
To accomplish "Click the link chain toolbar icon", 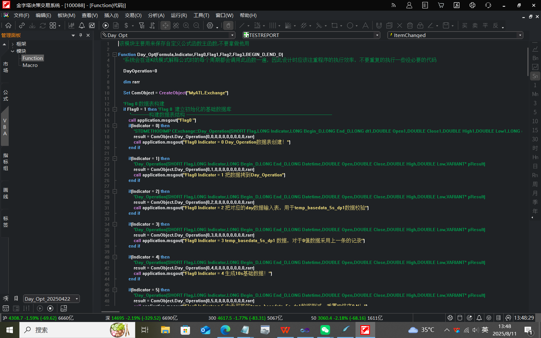I will pyautogui.click(x=22, y=25).
